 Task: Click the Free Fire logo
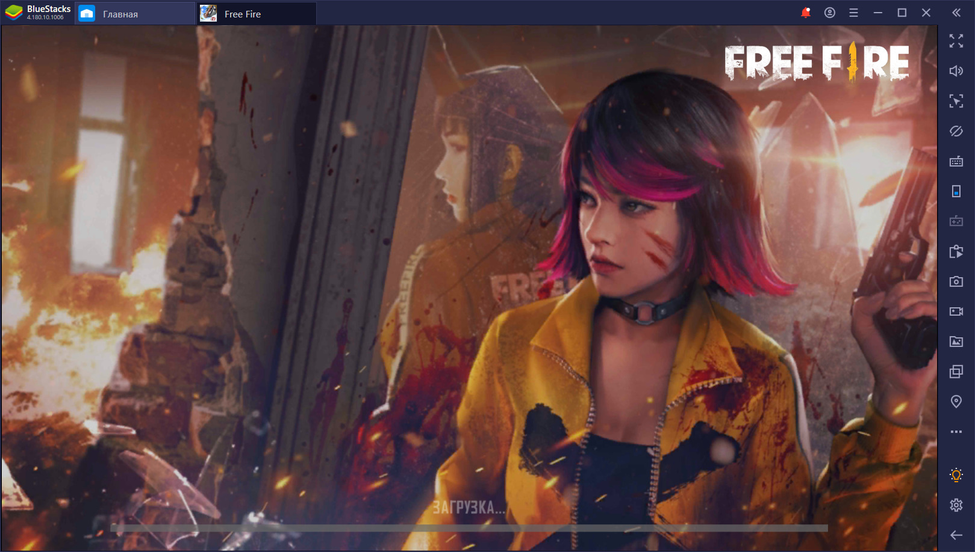click(x=817, y=62)
